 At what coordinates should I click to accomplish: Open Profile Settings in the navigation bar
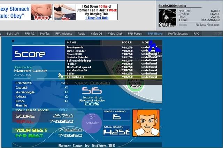click(x=178, y=34)
